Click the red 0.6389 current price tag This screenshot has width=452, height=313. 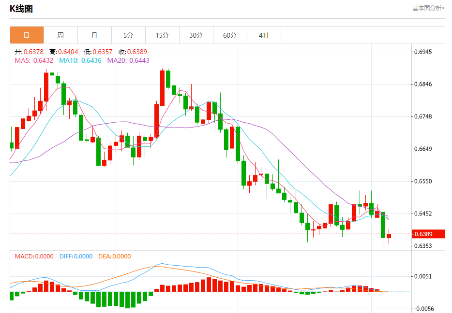[x=428, y=234]
